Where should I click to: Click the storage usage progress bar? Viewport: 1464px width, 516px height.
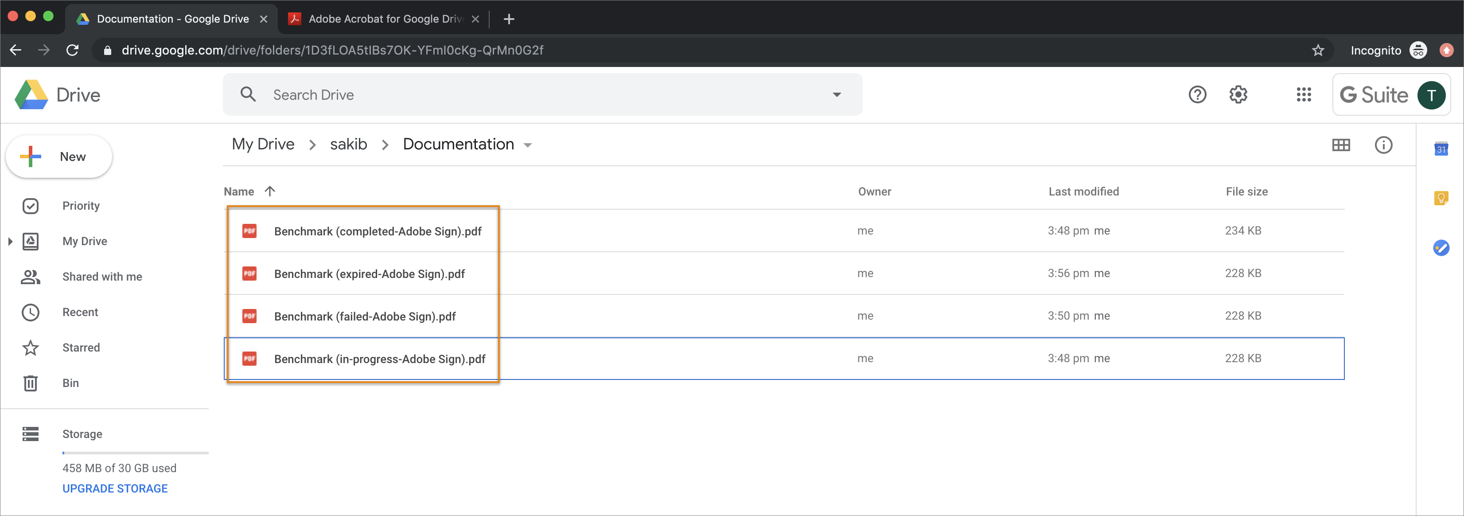tap(135, 453)
